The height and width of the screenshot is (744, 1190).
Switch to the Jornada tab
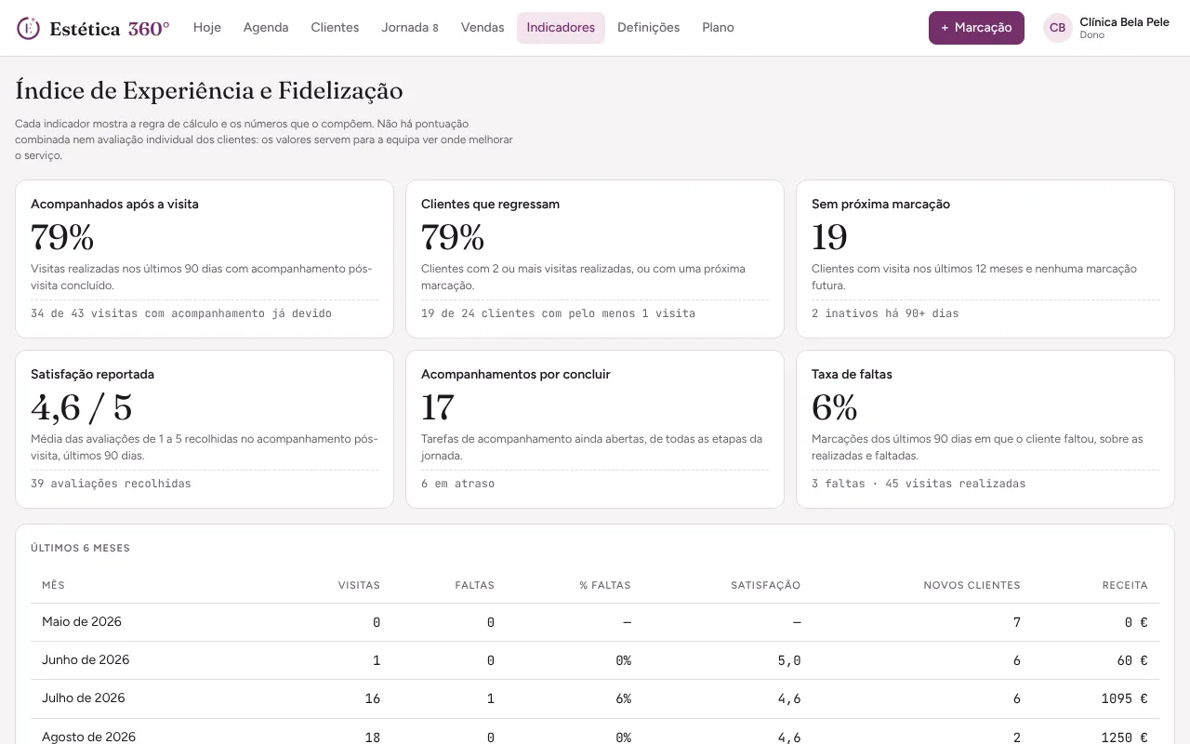tap(409, 28)
